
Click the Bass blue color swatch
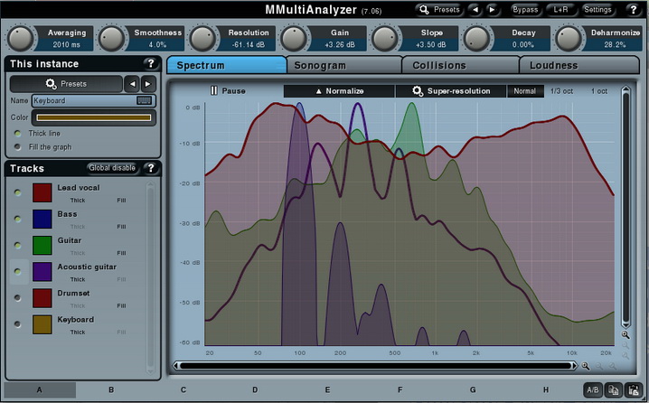tap(42, 219)
